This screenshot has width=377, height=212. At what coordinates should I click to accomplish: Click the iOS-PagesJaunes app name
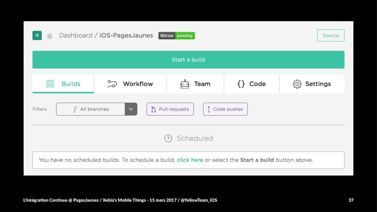coord(126,35)
